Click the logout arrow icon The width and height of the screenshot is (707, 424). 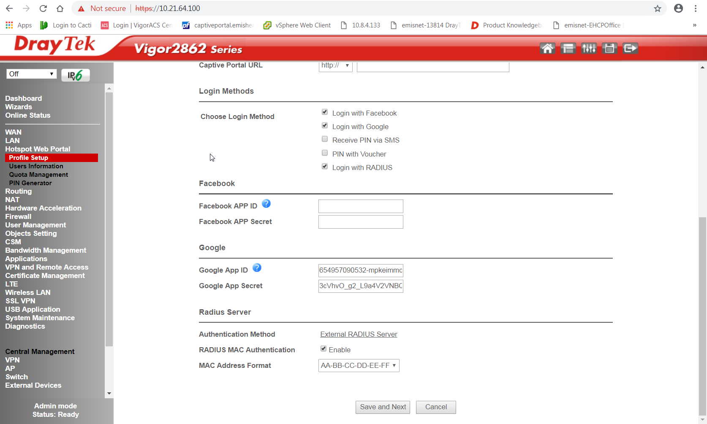click(630, 49)
